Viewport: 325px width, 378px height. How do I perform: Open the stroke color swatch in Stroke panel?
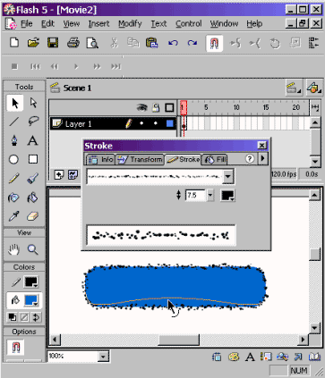click(227, 196)
